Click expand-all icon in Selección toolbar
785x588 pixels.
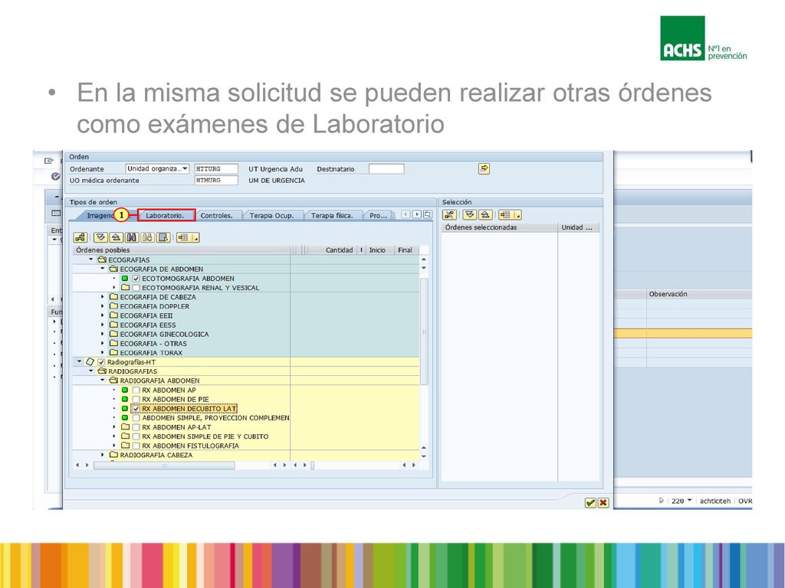point(470,215)
